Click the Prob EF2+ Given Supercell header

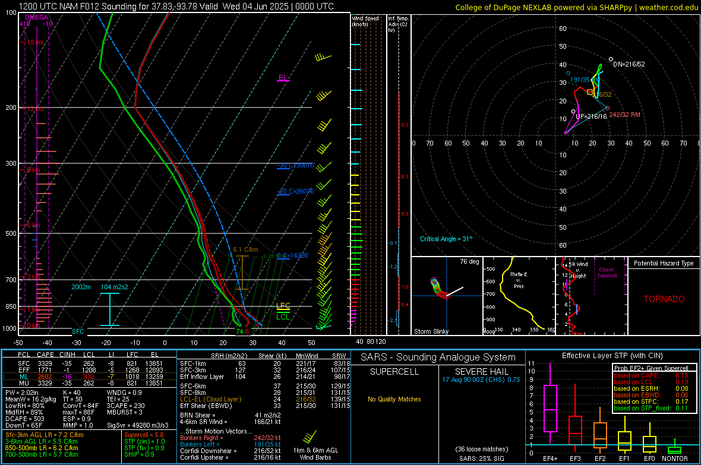[651, 368]
